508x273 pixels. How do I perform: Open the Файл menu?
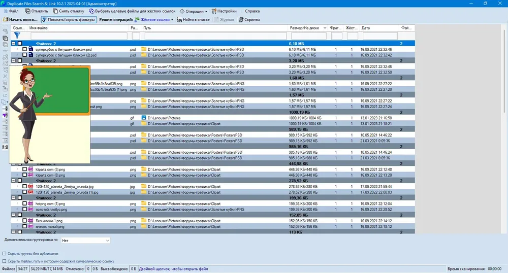(x=11, y=11)
